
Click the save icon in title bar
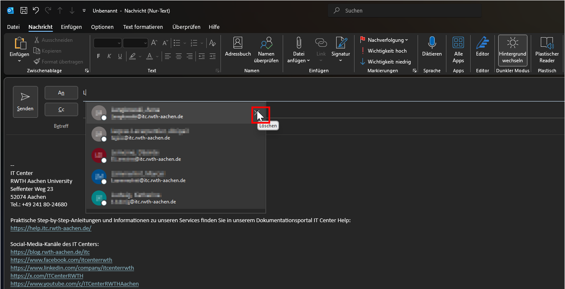click(x=24, y=10)
